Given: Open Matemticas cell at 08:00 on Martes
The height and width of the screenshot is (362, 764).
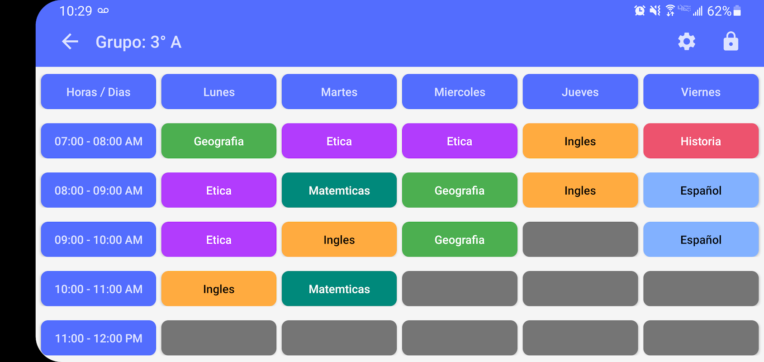Looking at the screenshot, I should tap(339, 191).
